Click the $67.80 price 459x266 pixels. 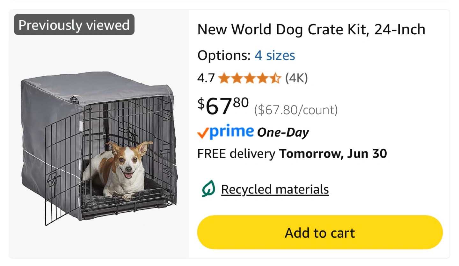223,106
